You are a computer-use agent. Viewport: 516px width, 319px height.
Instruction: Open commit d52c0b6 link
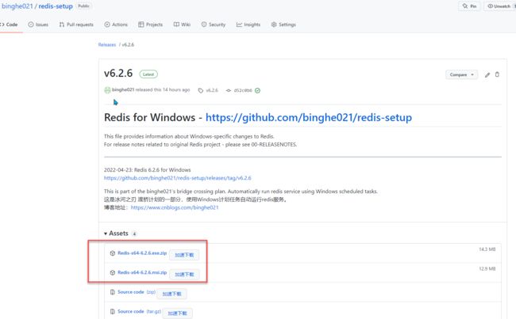[x=243, y=90]
